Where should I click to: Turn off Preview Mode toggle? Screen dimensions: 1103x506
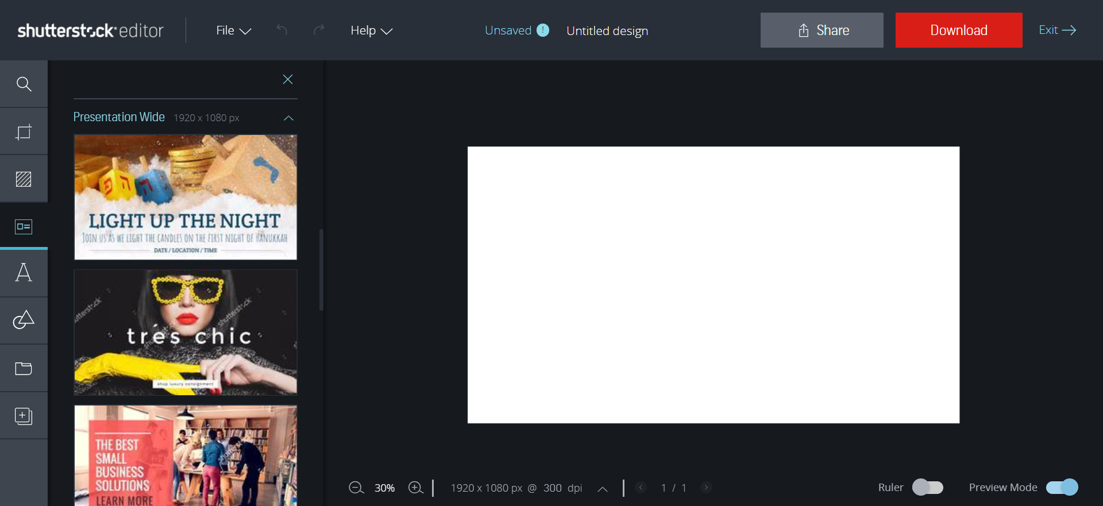coord(1062,487)
